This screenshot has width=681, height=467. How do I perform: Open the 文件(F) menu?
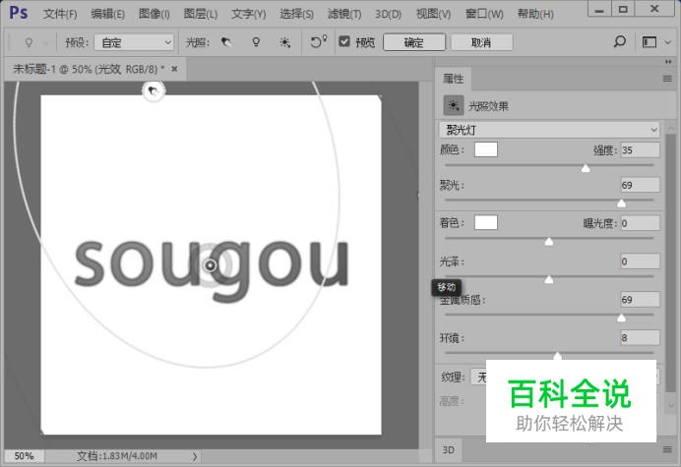pos(60,14)
